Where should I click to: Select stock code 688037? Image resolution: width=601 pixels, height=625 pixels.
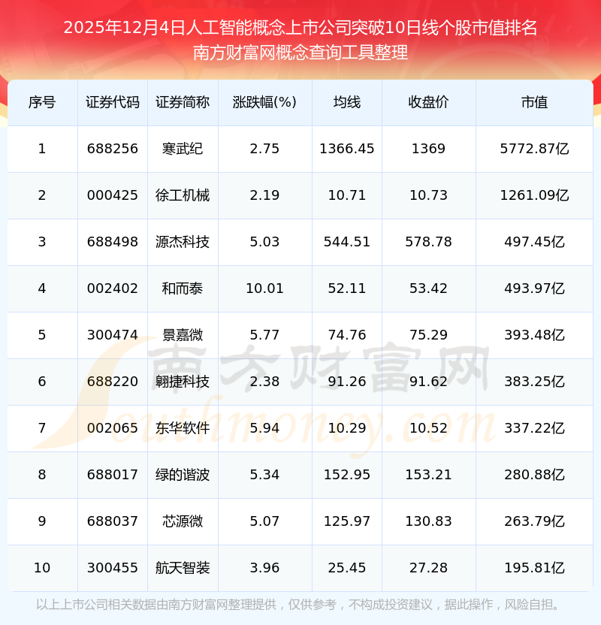(113, 521)
